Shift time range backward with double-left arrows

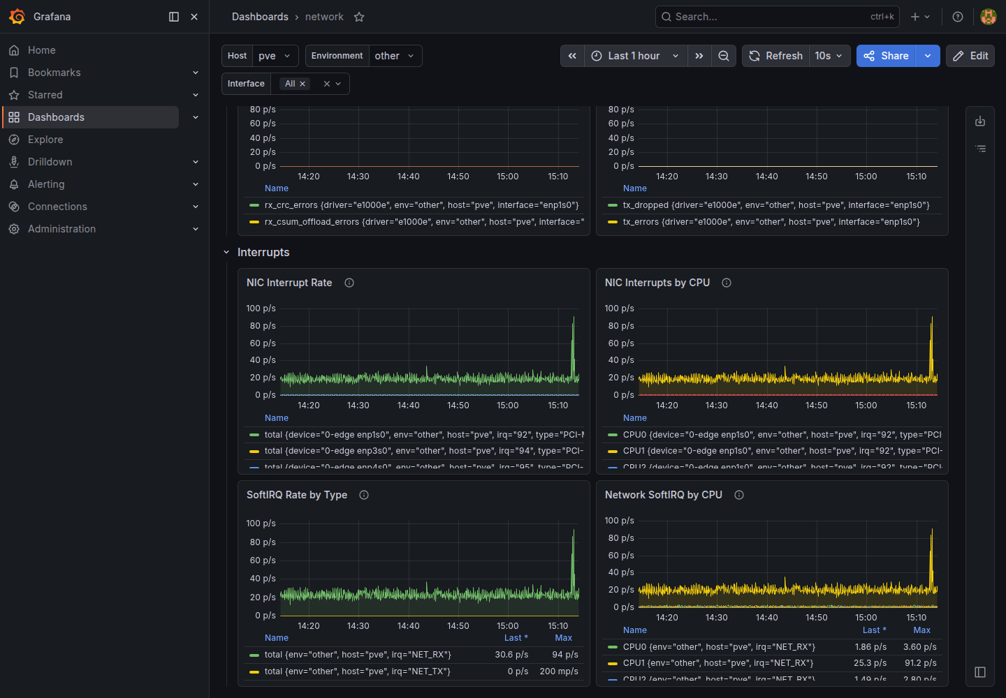(x=572, y=56)
